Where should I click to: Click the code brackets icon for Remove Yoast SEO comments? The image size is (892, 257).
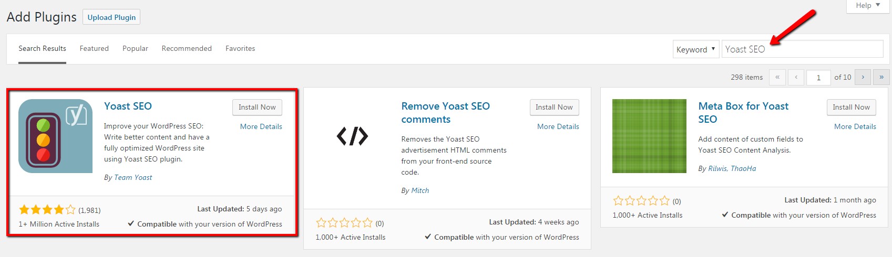coord(352,136)
